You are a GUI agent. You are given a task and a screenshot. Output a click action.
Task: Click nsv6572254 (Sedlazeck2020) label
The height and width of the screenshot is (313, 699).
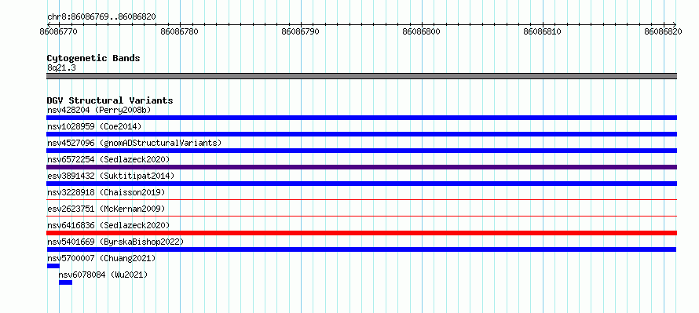pyautogui.click(x=108, y=159)
